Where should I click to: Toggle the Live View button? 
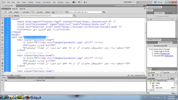pos(39,12)
